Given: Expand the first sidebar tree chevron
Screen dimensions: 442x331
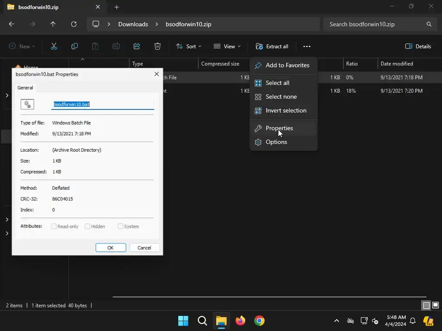Looking at the screenshot, I should coord(7,95).
